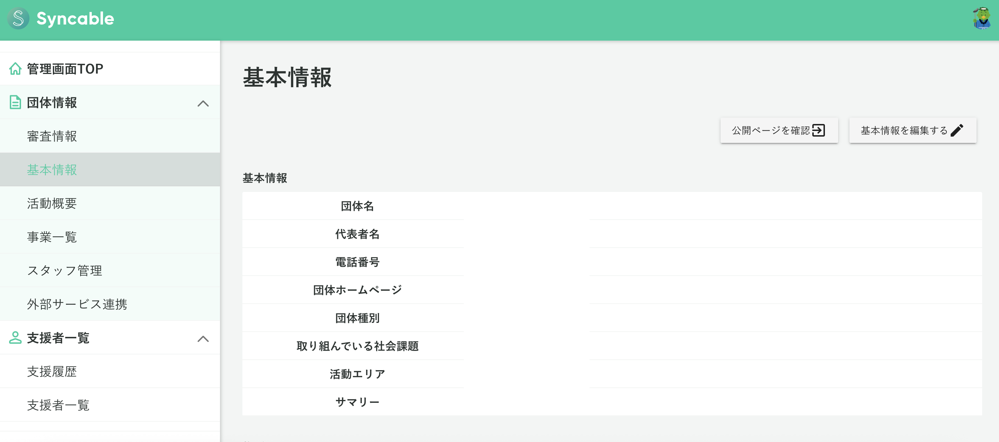Click the document icon beside 団体情報
999x442 pixels.
click(15, 103)
